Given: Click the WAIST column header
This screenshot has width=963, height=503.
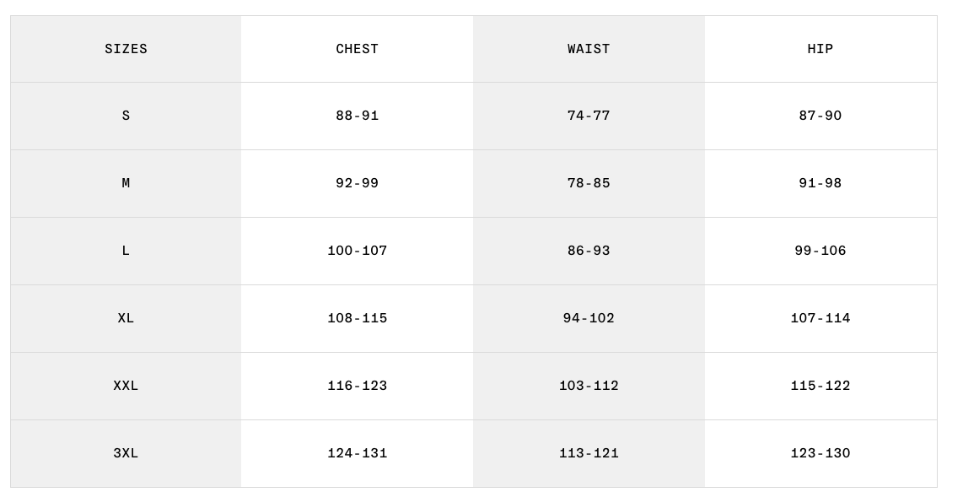Looking at the screenshot, I should coord(589,49).
